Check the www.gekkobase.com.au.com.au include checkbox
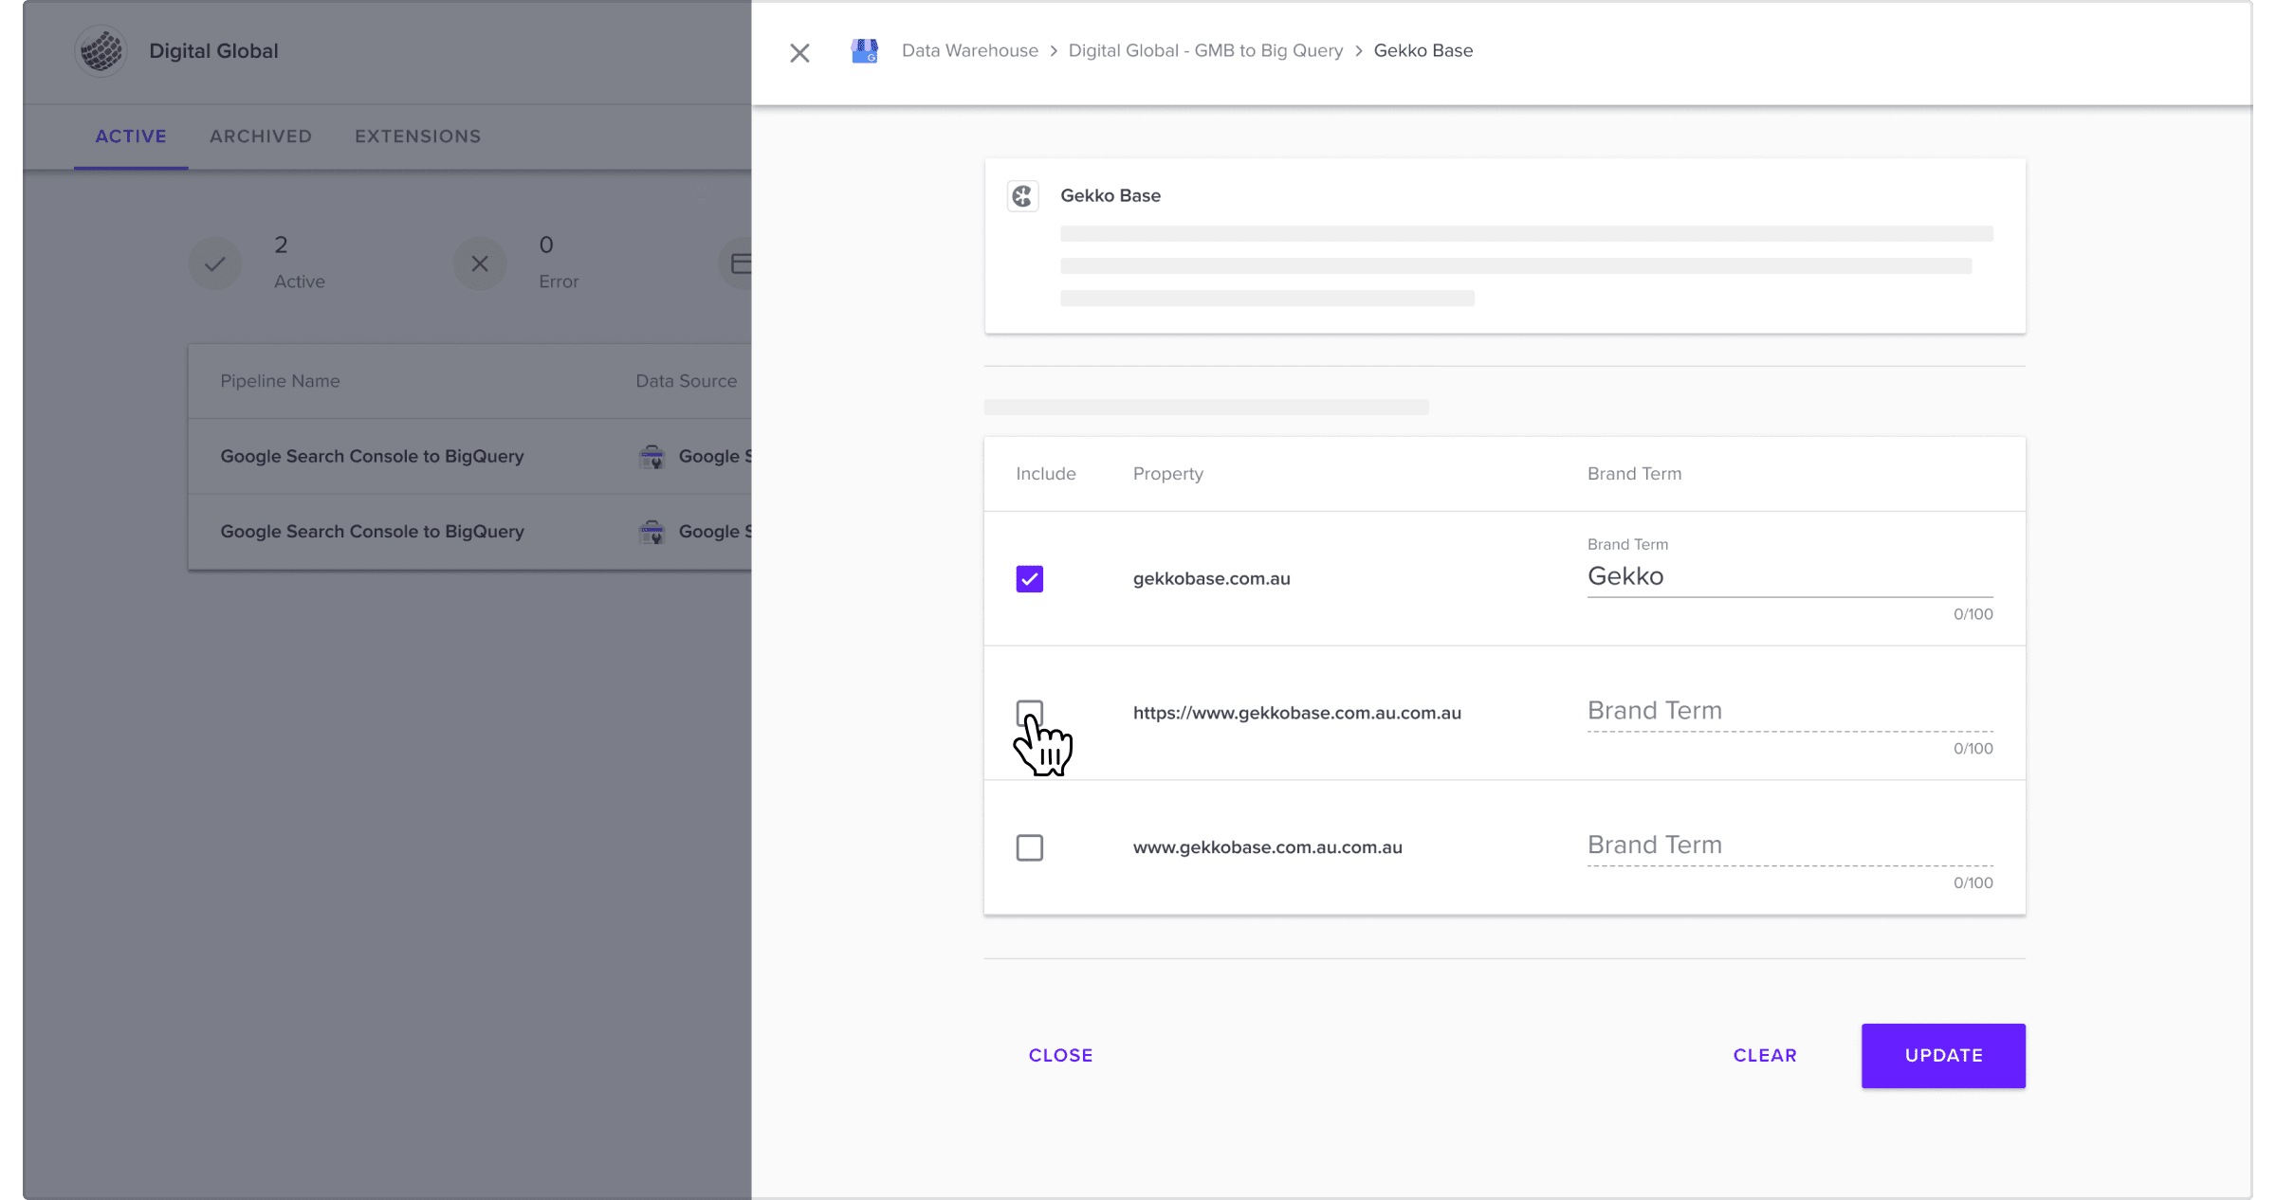The width and height of the screenshot is (2276, 1200). click(1029, 847)
